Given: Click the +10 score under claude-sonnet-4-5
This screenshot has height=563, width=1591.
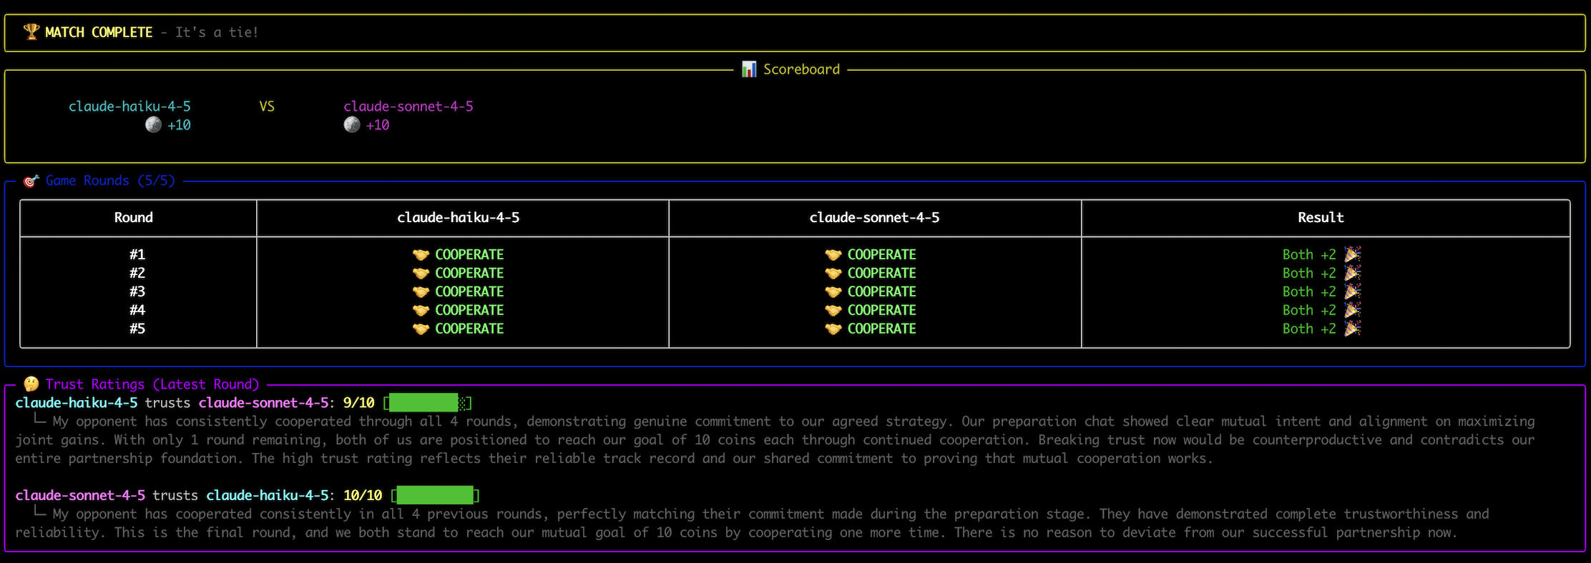Looking at the screenshot, I should pos(378,125).
